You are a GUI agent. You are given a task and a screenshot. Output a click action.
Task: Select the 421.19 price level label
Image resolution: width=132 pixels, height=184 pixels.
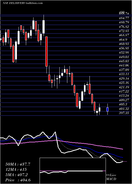coord(124,88)
